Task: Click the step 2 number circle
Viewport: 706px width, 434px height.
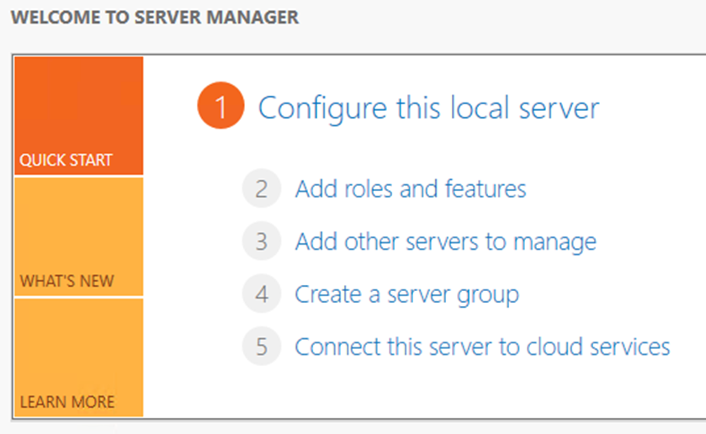Action: 262,188
